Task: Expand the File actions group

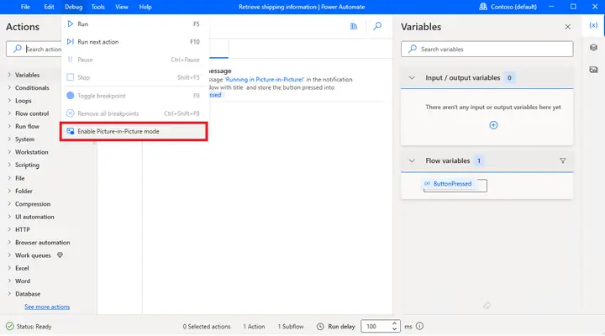Action: [x=19, y=178]
